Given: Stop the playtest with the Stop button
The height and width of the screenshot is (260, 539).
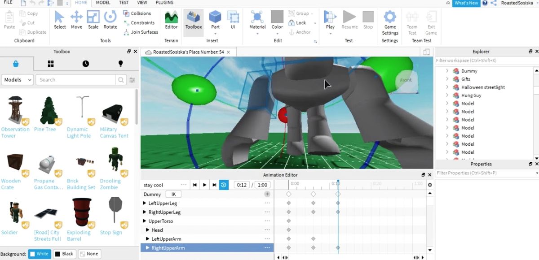Looking at the screenshot, I should coord(368,20).
